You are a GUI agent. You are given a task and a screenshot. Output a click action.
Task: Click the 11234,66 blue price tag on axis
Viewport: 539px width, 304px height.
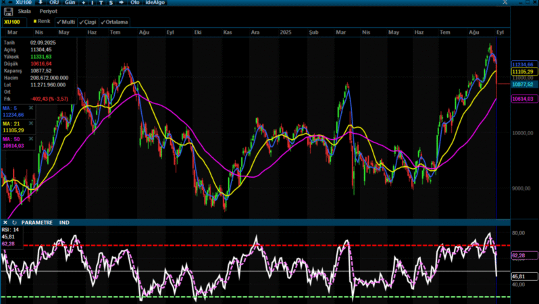pyautogui.click(x=524, y=64)
